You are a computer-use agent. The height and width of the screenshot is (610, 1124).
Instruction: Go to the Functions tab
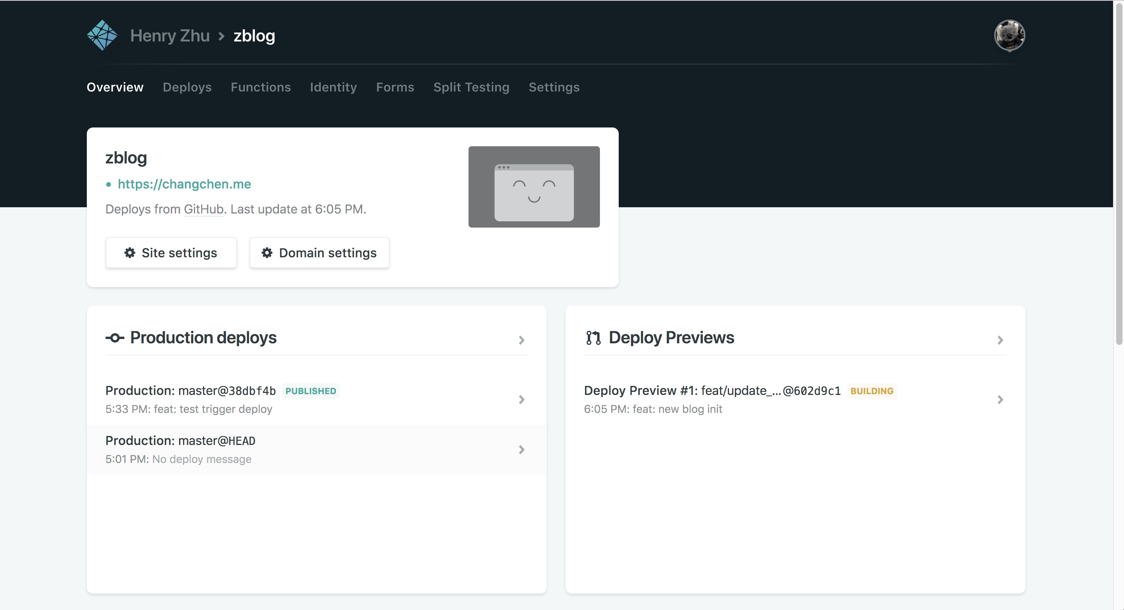[x=260, y=87]
